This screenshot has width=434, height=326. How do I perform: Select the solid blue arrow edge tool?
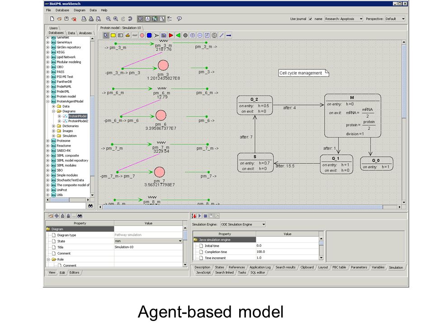tap(229, 35)
